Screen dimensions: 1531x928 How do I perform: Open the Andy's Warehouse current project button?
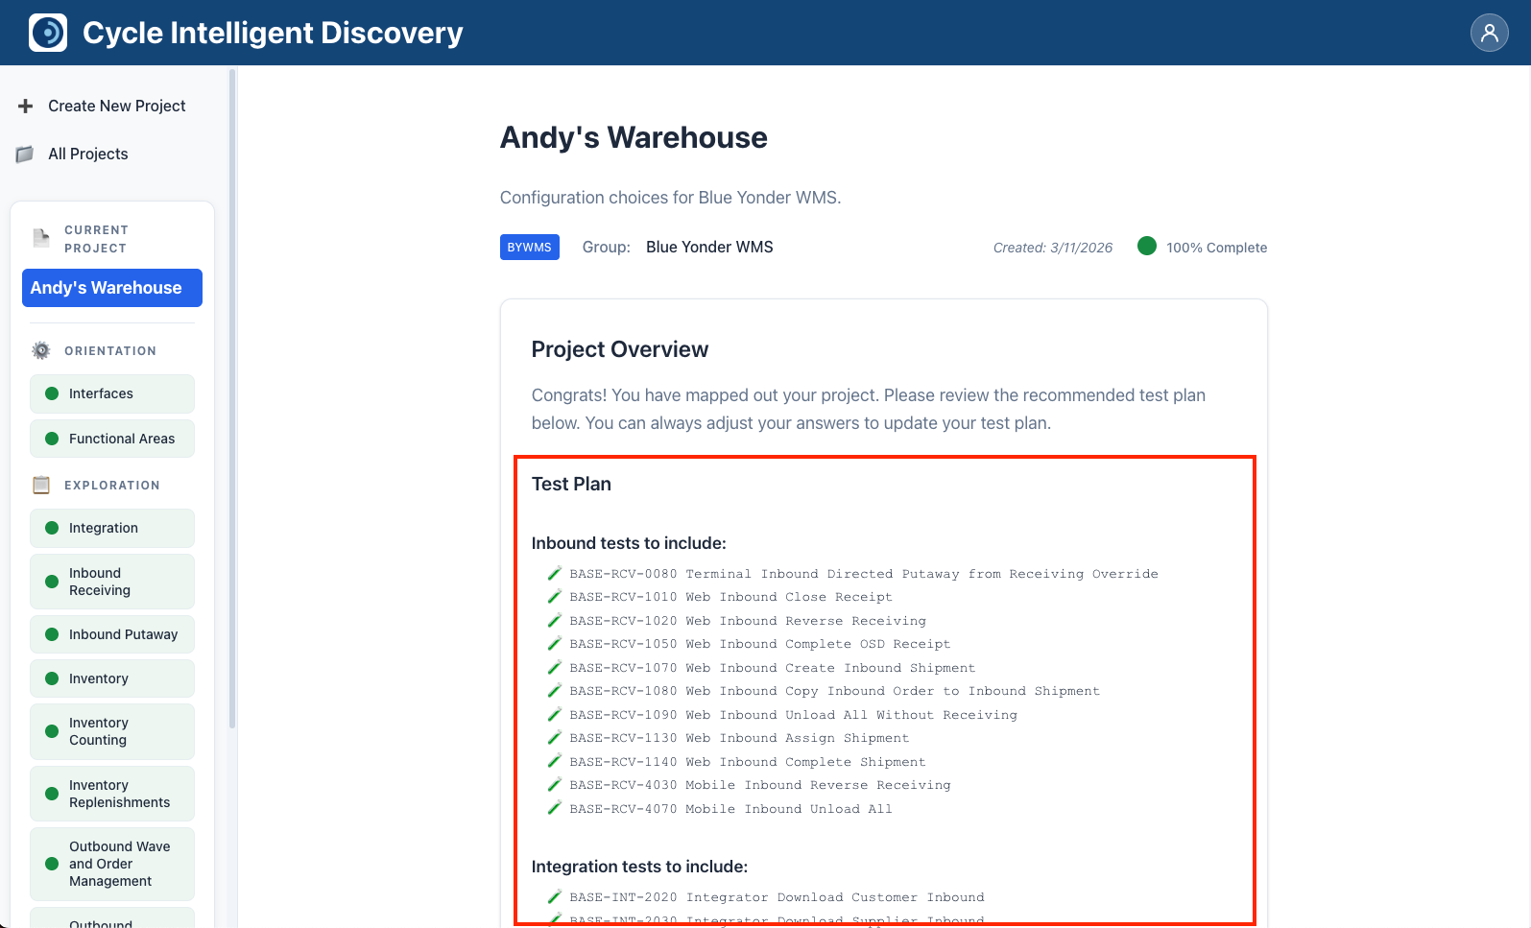pos(112,288)
